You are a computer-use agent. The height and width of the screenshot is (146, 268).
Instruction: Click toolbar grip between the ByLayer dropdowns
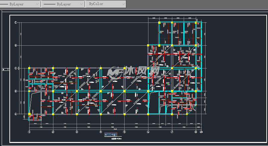[41, 4]
